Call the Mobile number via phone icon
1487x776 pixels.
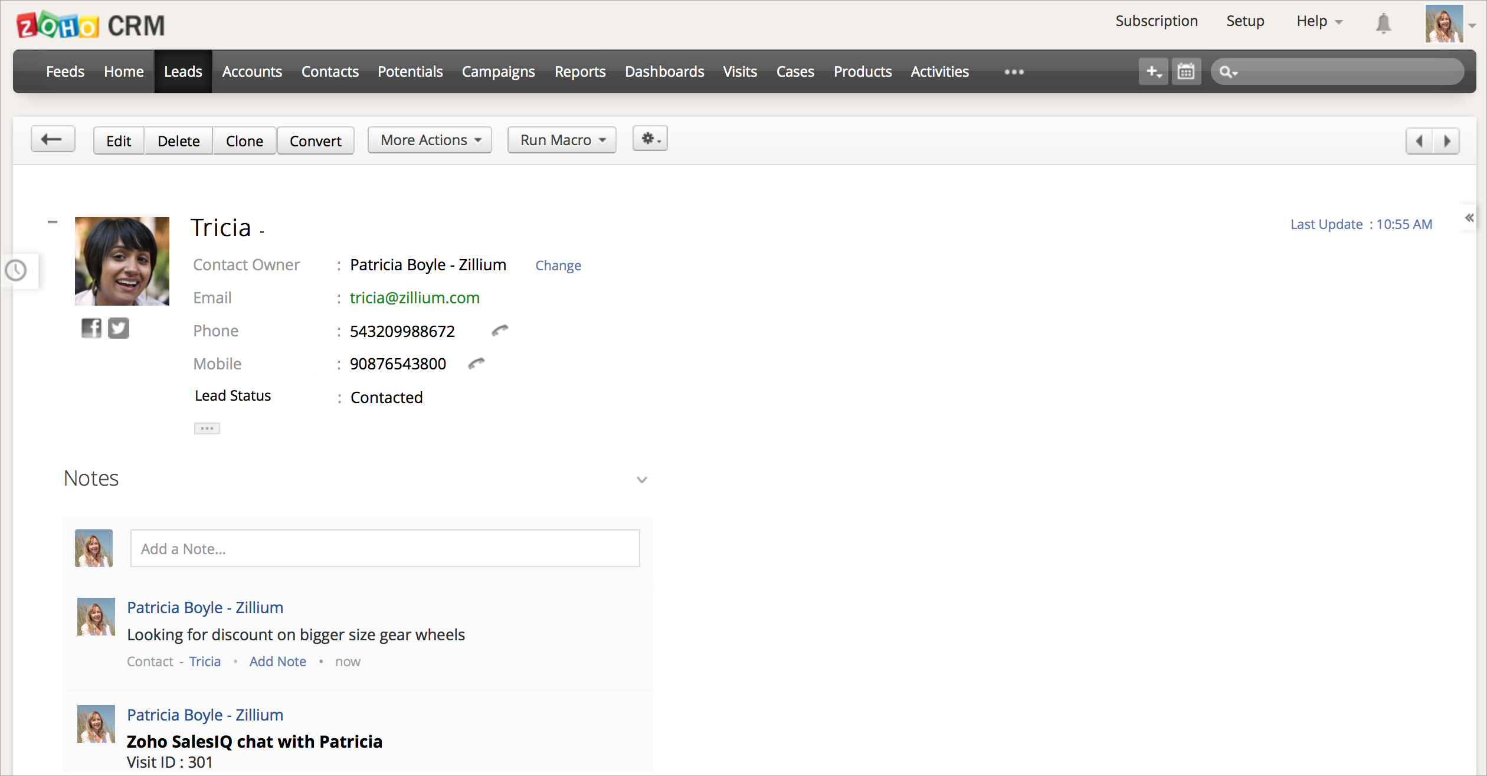(x=476, y=364)
